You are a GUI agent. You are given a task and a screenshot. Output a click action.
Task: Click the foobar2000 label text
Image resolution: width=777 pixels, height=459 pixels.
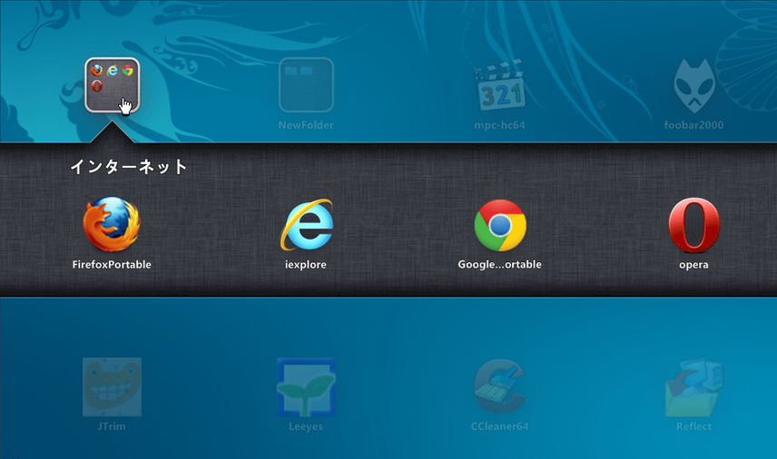tap(693, 125)
